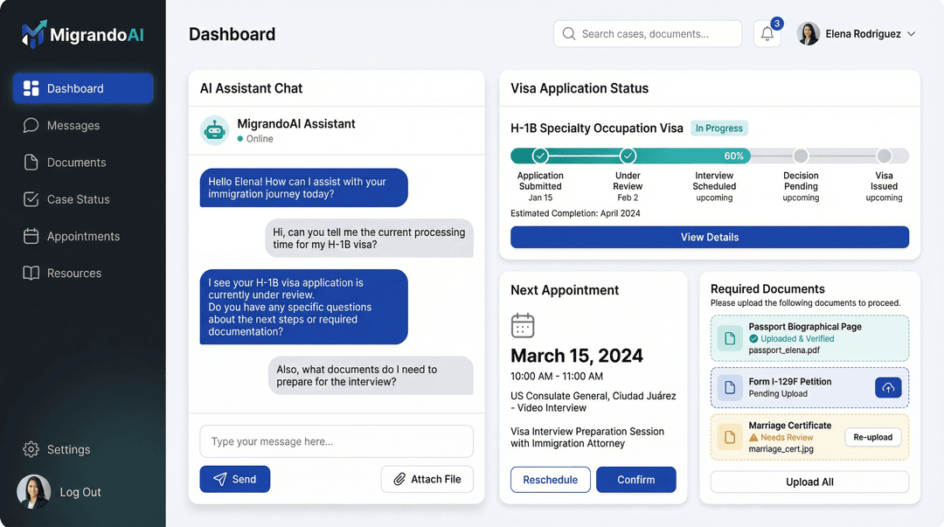
Task: Click the Upload All button
Action: click(x=809, y=482)
